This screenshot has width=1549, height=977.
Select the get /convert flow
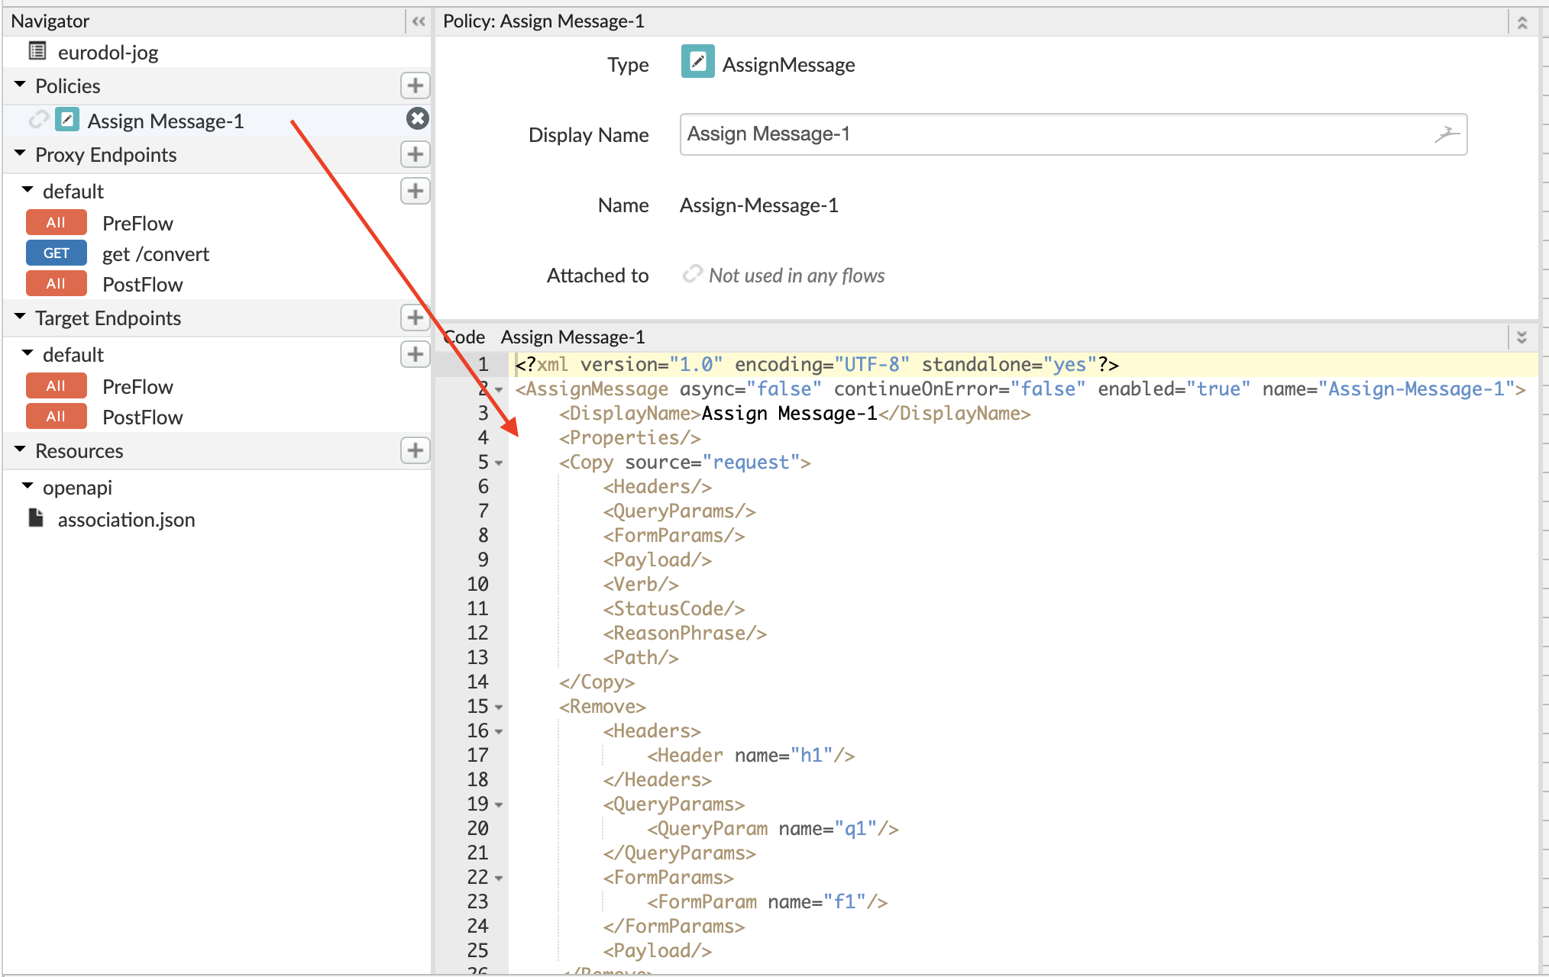[x=156, y=254]
